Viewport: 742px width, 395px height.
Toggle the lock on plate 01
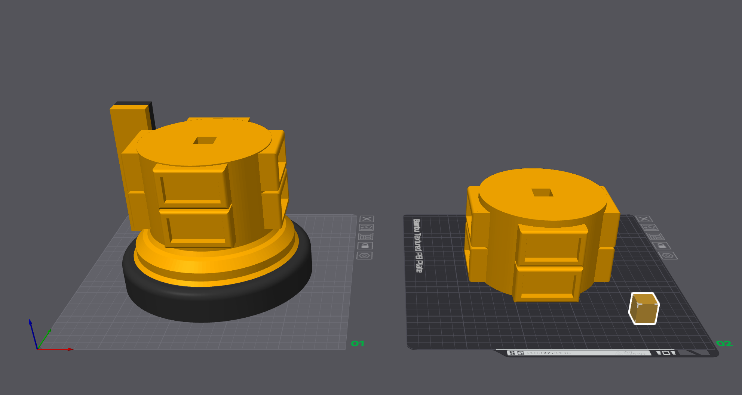[x=365, y=246]
